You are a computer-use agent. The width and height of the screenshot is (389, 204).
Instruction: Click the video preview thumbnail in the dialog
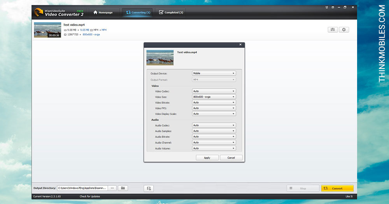[160, 58]
